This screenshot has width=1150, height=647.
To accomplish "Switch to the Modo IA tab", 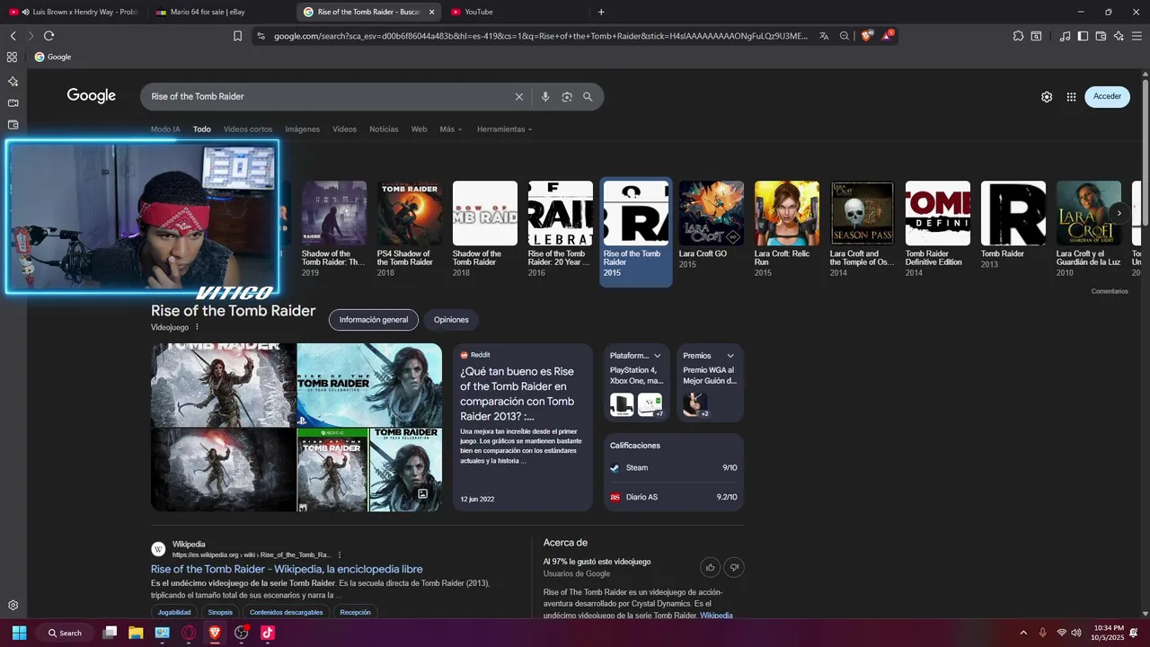I will 165,129.
